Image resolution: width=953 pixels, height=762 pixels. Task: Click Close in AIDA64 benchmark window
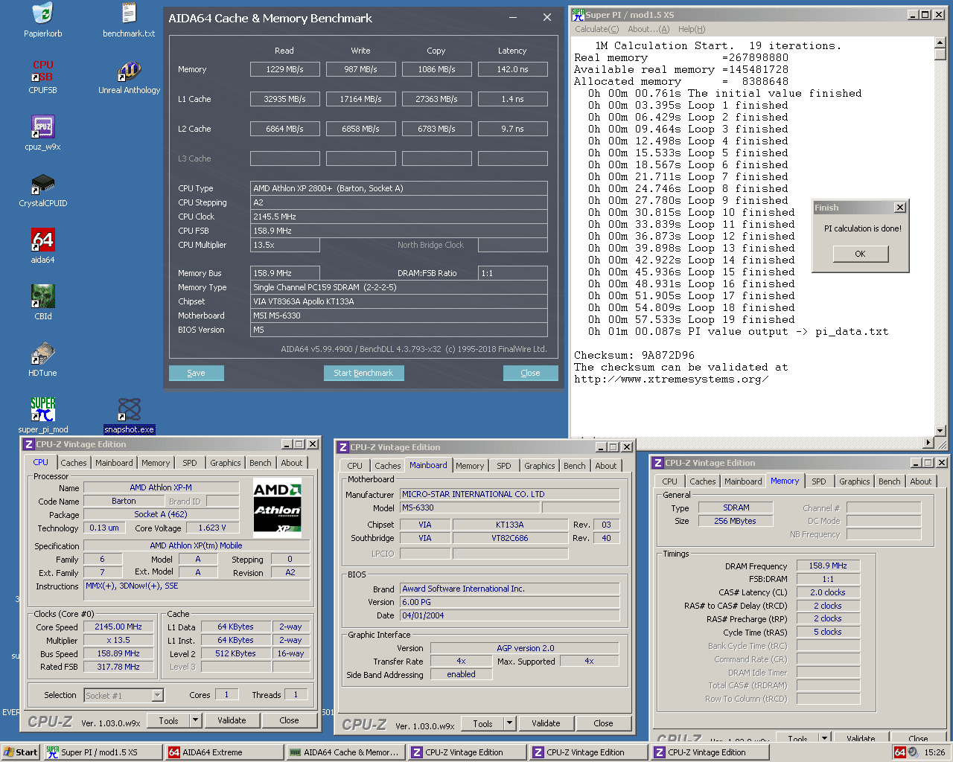click(531, 373)
